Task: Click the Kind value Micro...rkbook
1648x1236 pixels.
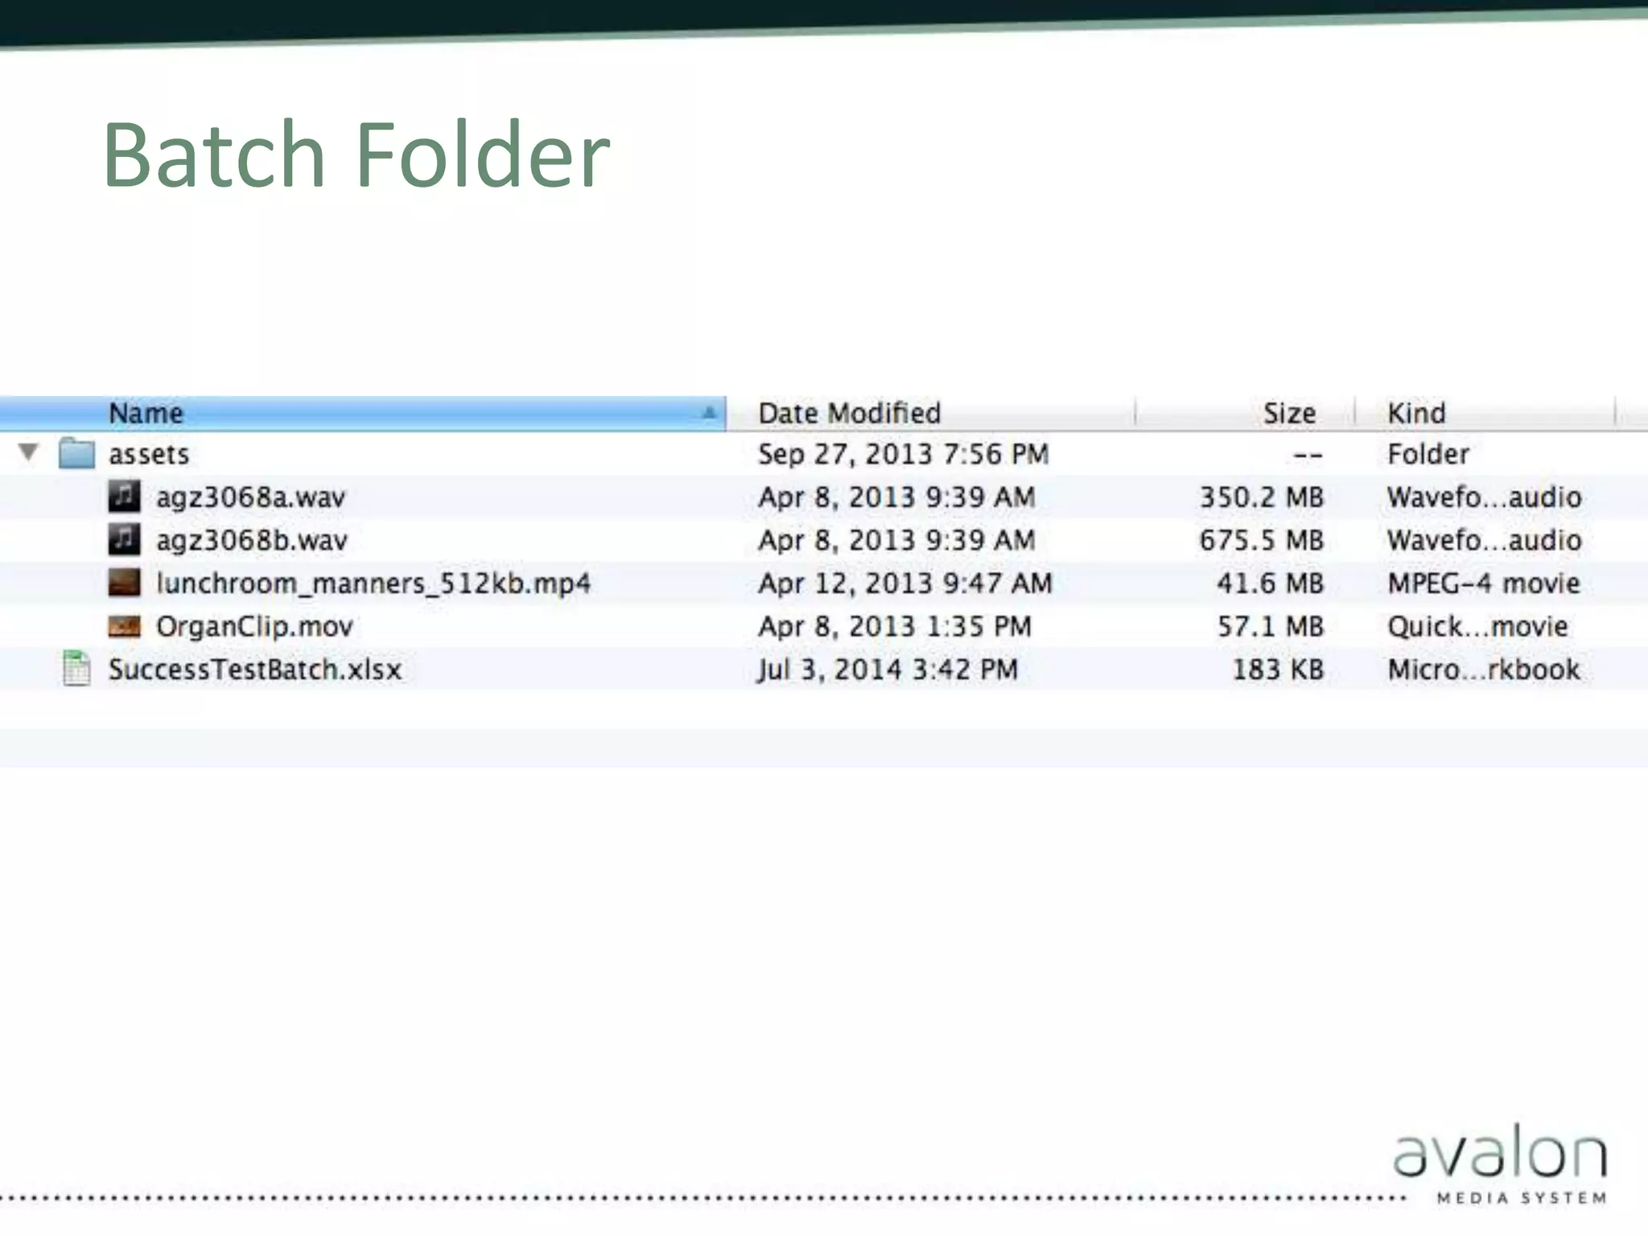Action: [x=1484, y=669]
